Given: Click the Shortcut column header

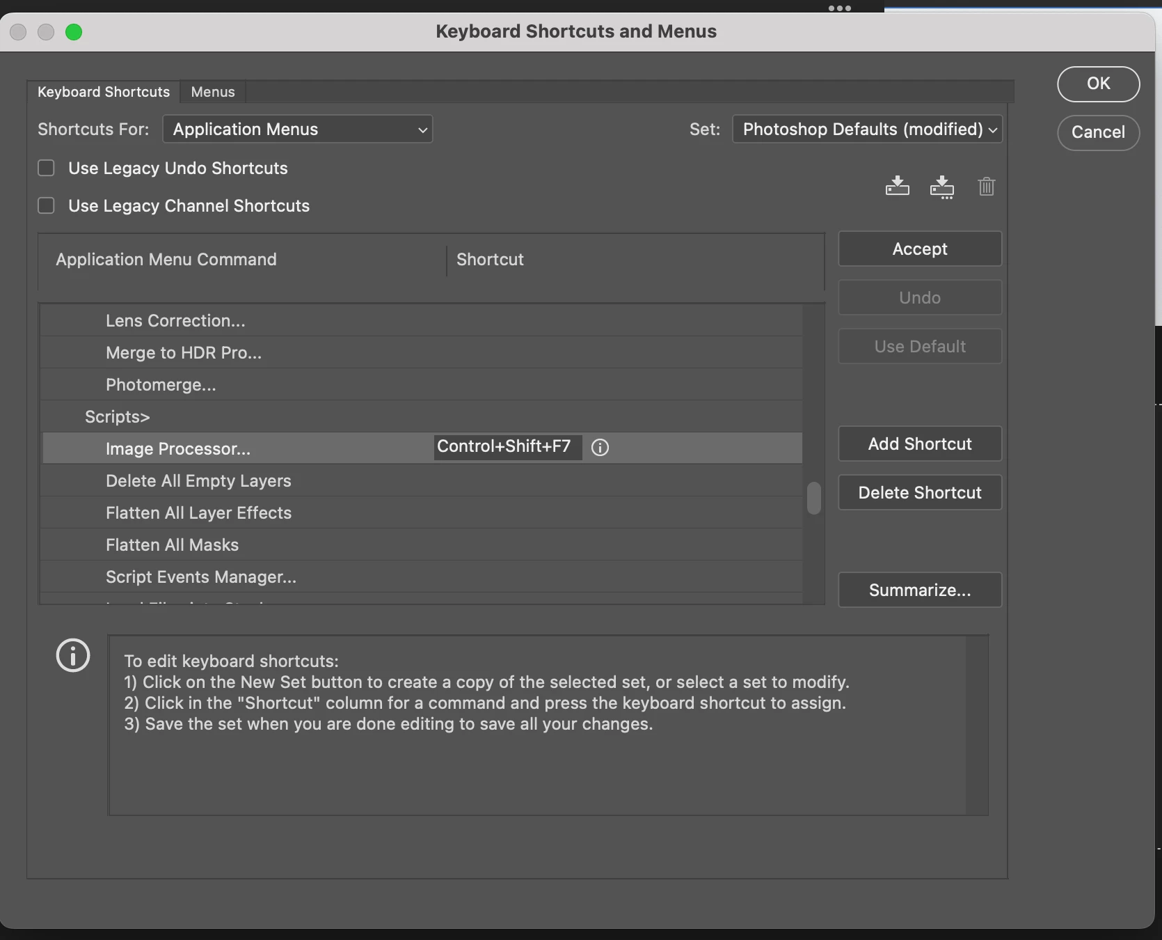Looking at the screenshot, I should click(490, 260).
